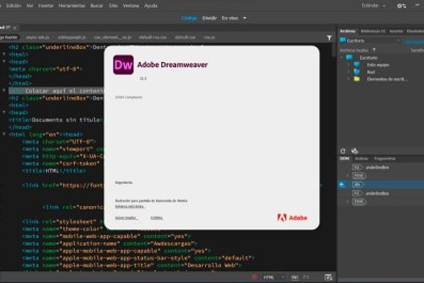Collapse code fold arrow beside head line

4,61
